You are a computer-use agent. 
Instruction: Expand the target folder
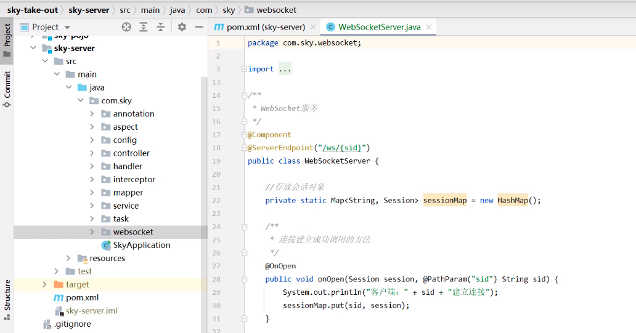click(x=44, y=284)
